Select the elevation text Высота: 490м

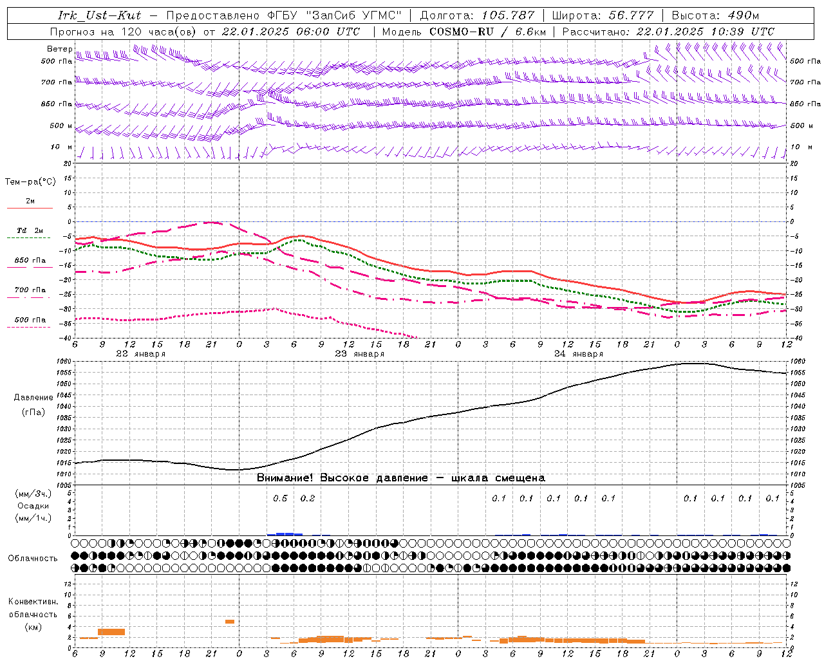tap(715, 15)
